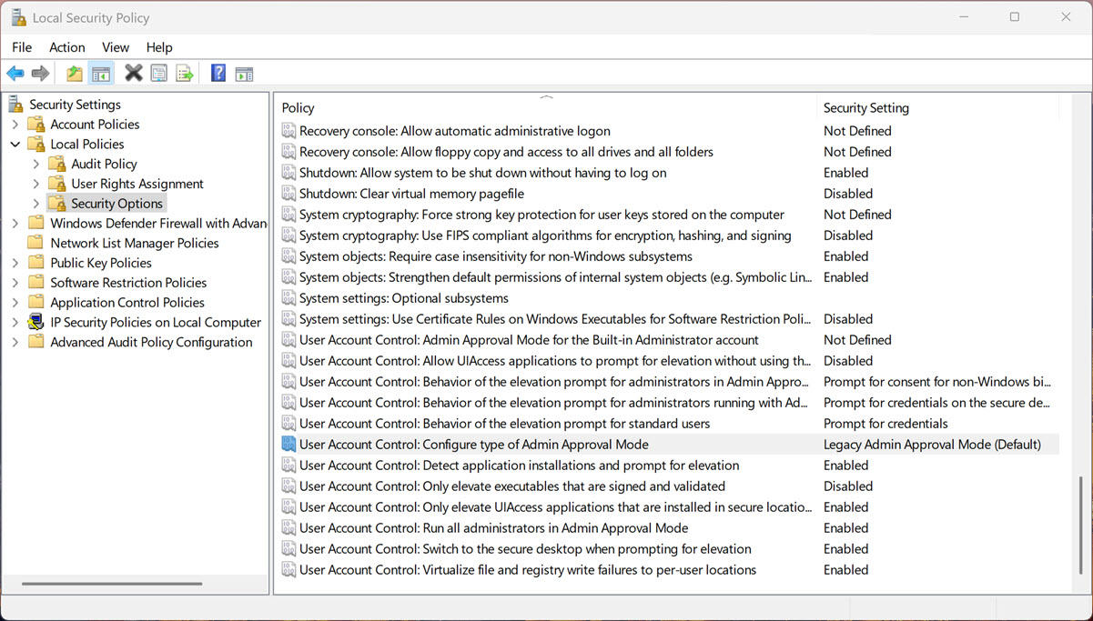This screenshot has width=1093, height=621.
Task: Select Network List Manager Policies folder
Action: click(x=135, y=244)
